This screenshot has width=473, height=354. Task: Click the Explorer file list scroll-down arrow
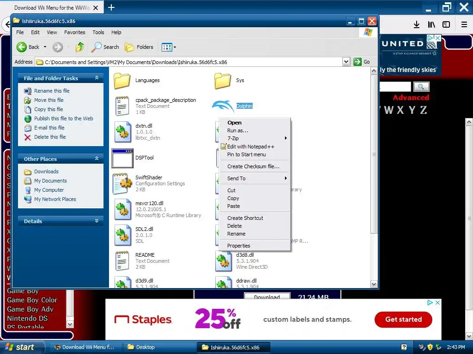click(374, 284)
